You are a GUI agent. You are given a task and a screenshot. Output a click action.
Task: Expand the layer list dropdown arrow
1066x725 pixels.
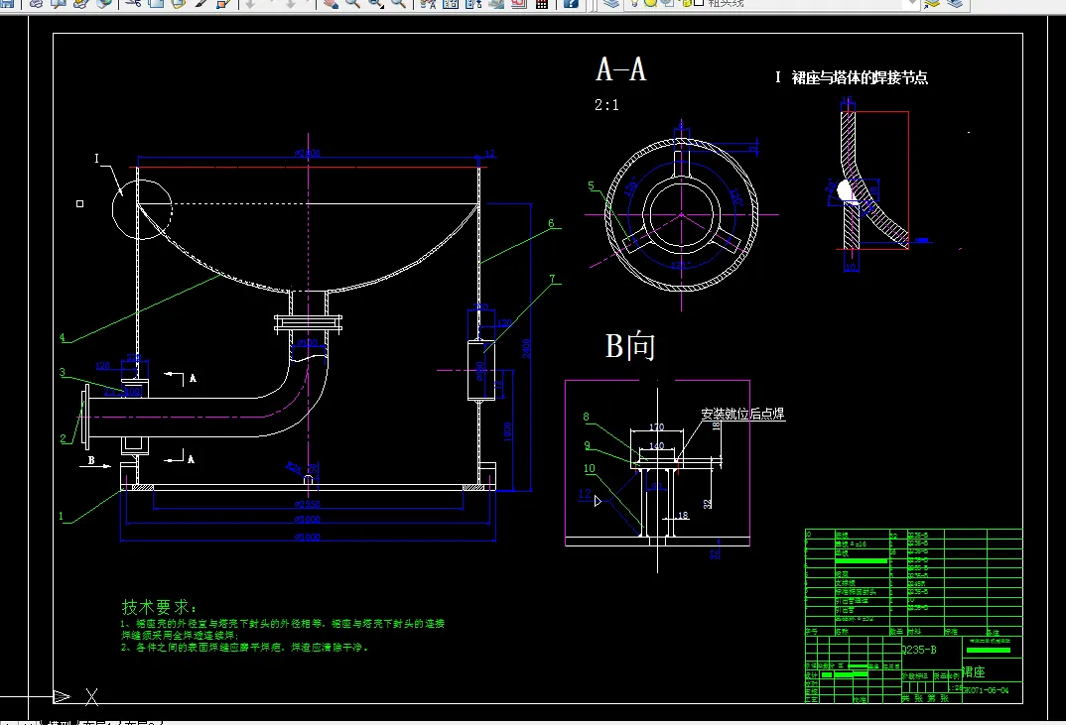912,3
